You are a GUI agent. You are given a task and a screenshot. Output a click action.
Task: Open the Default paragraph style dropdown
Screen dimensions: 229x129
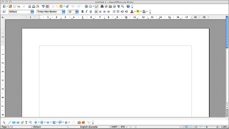(x=32, y=12)
